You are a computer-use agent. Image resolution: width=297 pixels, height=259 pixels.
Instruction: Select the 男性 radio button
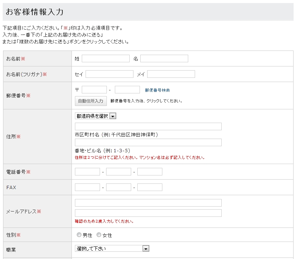[79, 235]
